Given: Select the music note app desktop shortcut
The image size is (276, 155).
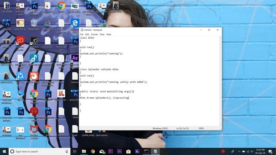Looking at the screenshot, I should (34, 60).
